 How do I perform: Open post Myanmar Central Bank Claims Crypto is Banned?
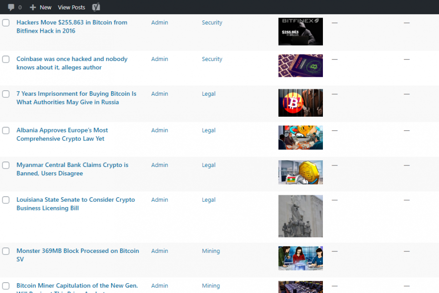pyautogui.click(x=73, y=169)
